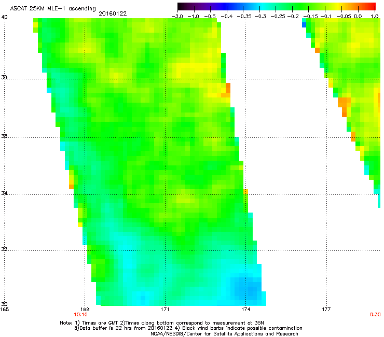Click the '-0.1' color scale label

tap(326, 17)
